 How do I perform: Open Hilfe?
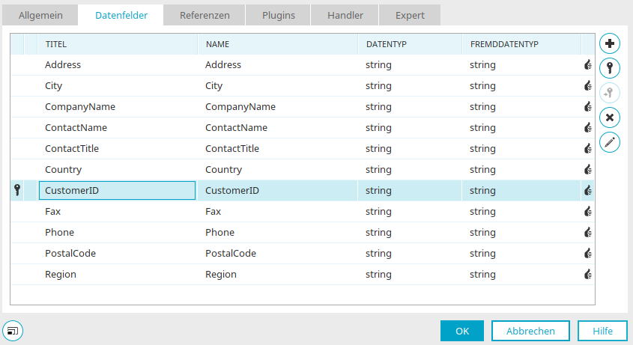(602, 331)
